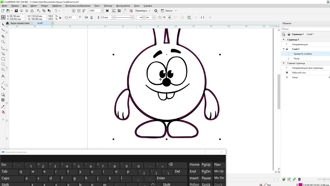The image size is (330, 186).
Task: Select the Растр object row
Action: (306, 58)
